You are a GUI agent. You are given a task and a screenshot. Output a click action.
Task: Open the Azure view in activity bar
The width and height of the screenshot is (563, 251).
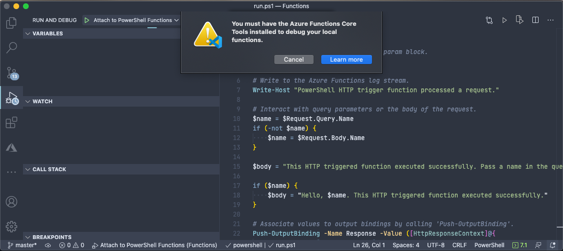pos(11,147)
